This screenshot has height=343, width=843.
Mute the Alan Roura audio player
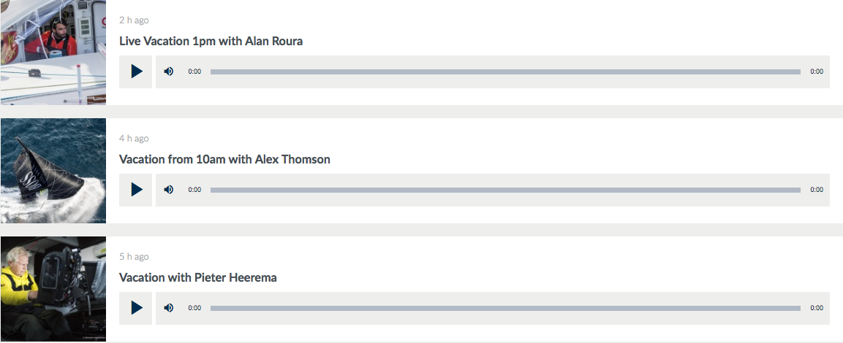(169, 72)
